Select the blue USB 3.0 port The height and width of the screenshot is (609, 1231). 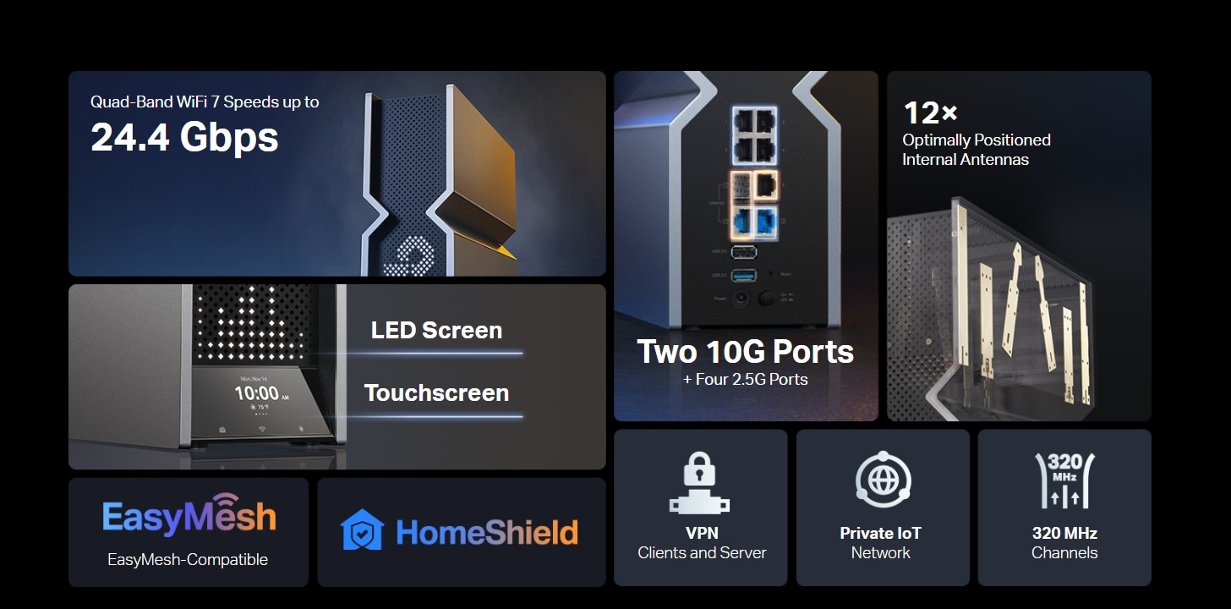click(745, 275)
